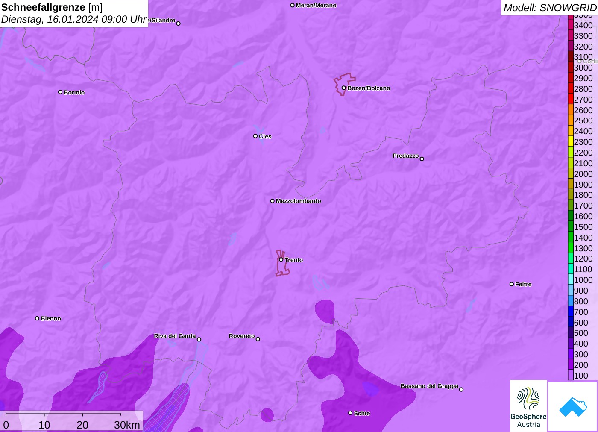Click the 2100 m yellow-green swatch
Screen dimensions: 598x432
pyautogui.click(x=571, y=163)
